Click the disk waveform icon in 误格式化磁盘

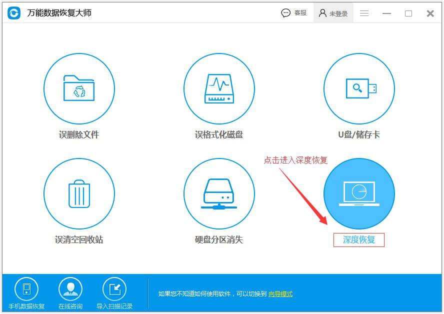tap(219, 88)
